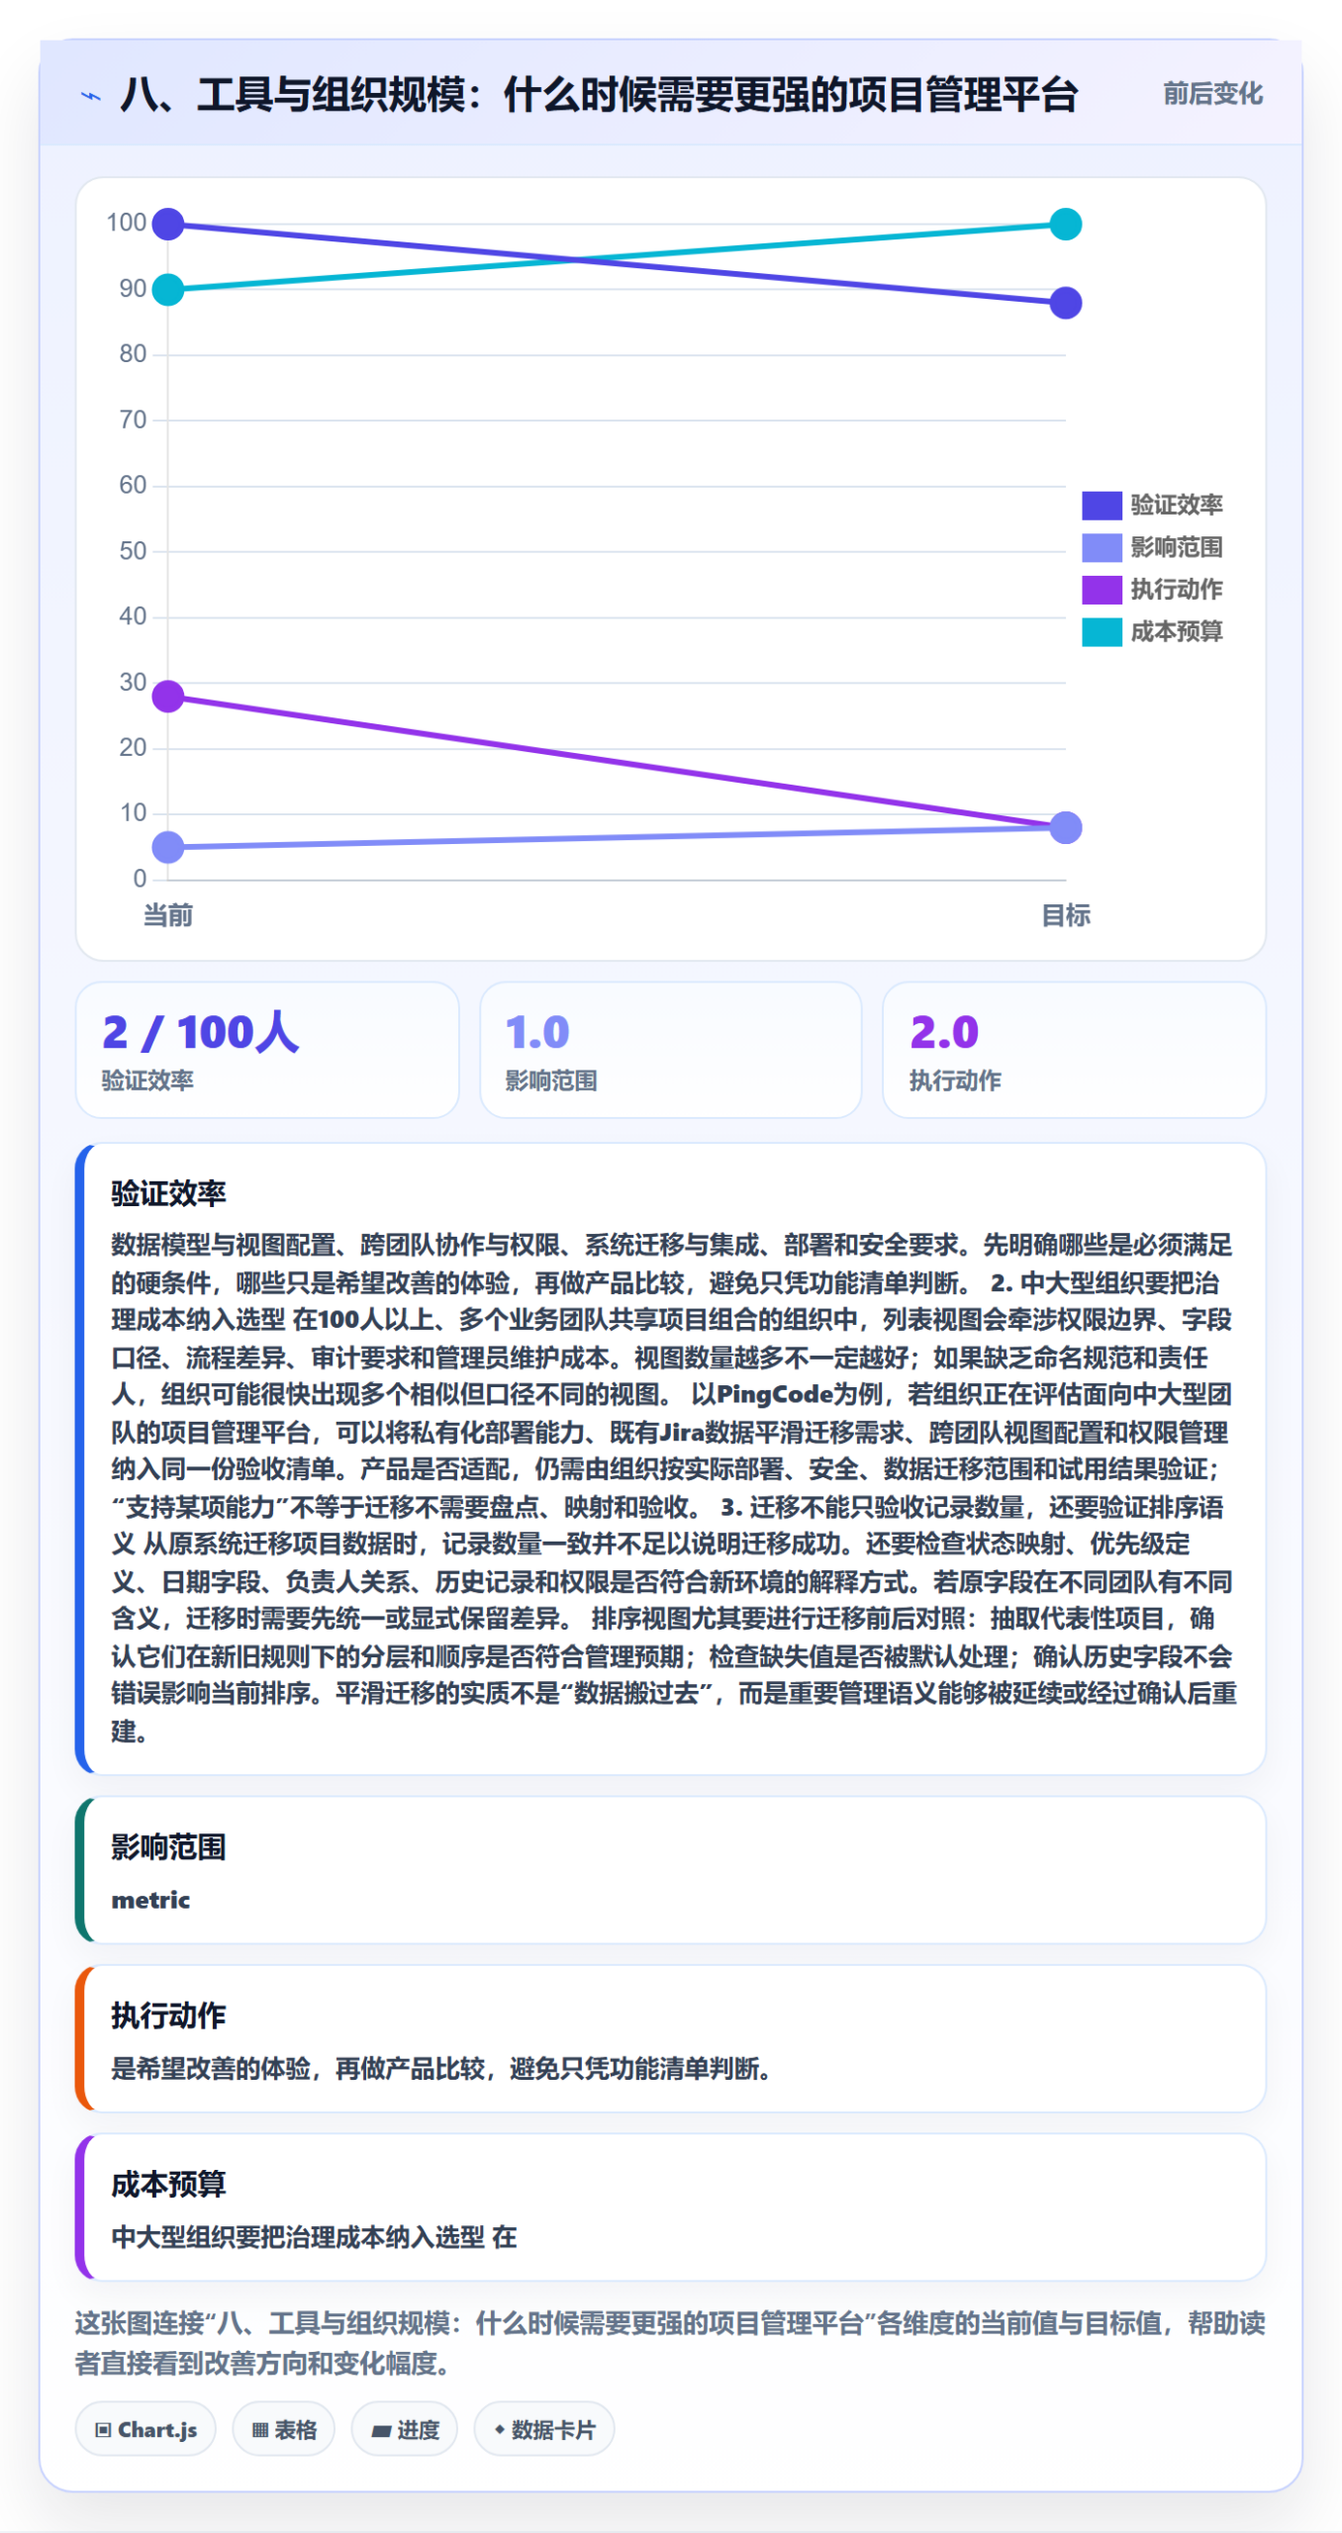Click the light-blue 影响范围 point at 当前
Image resolution: width=1342 pixels, height=2533 pixels.
tap(168, 847)
